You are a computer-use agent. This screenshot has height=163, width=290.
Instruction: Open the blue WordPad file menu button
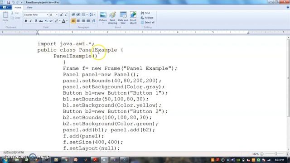pos(5,7)
